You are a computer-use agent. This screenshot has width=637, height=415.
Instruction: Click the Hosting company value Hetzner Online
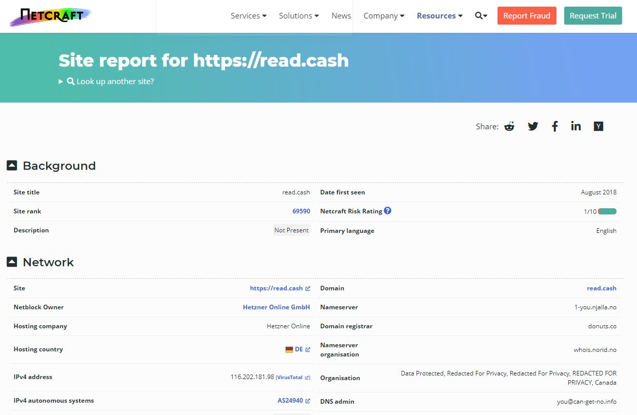[x=288, y=326]
